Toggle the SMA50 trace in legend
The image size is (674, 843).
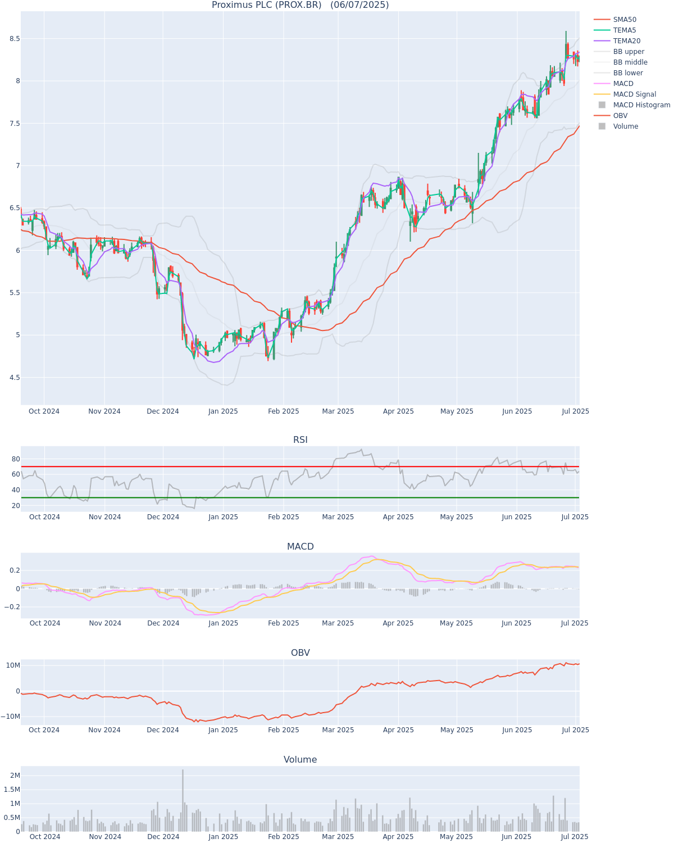(625, 20)
